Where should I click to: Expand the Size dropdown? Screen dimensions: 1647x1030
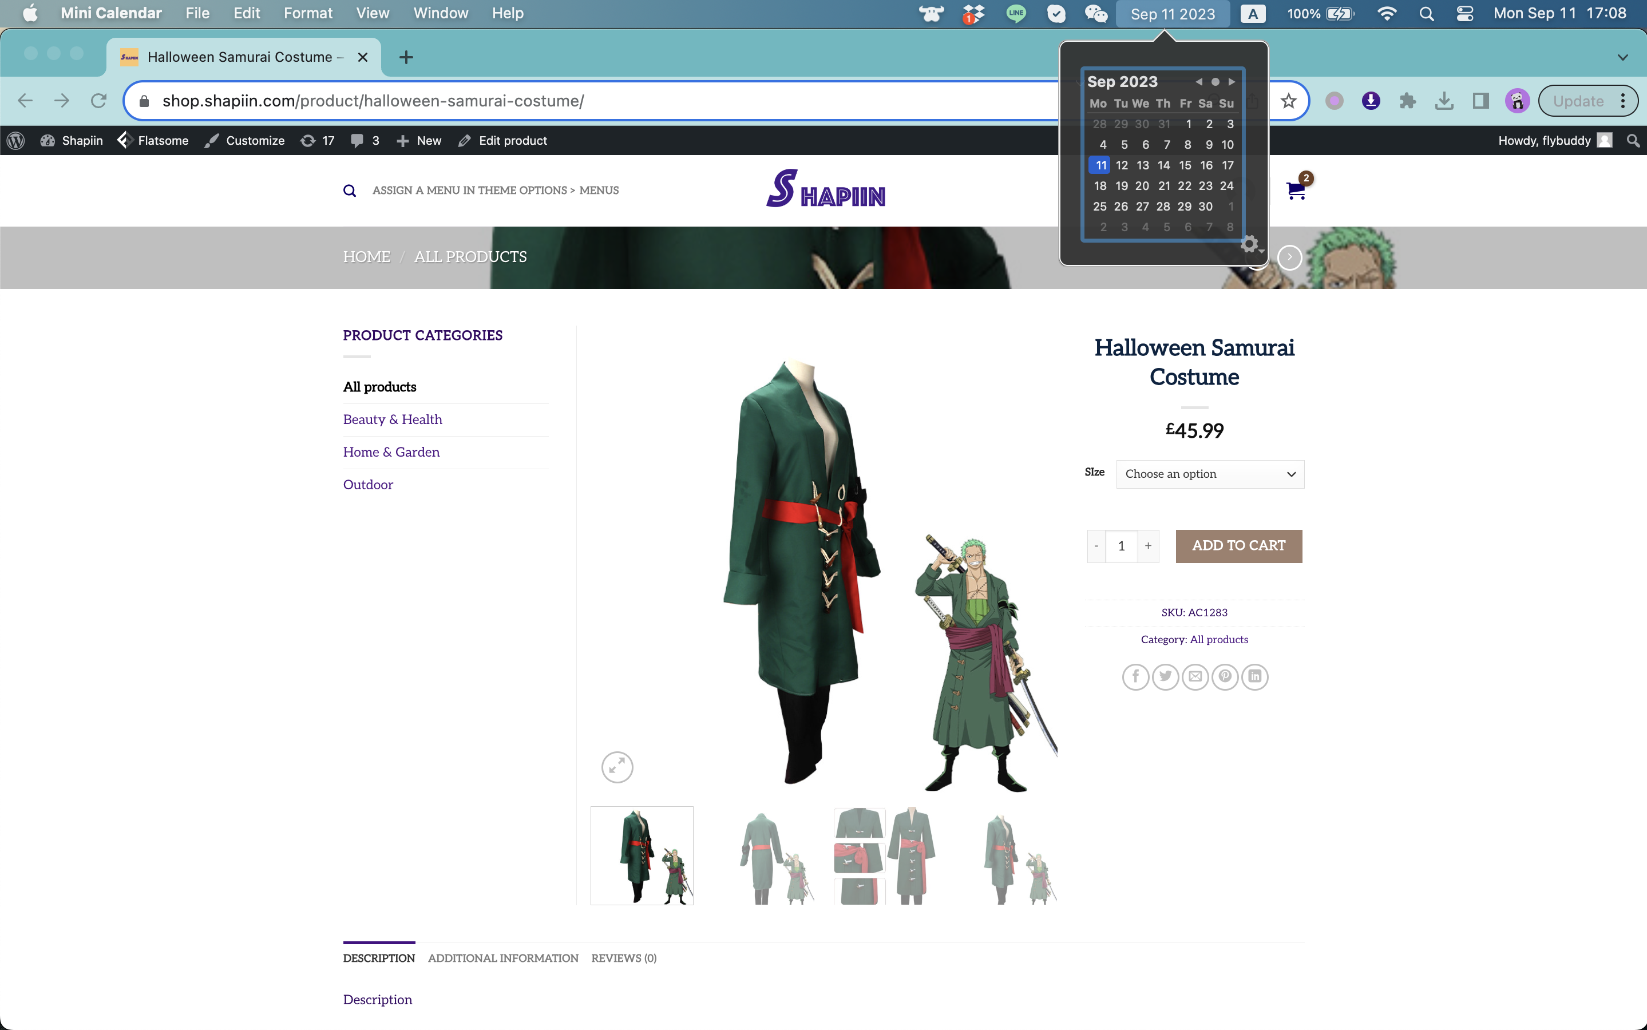point(1210,474)
